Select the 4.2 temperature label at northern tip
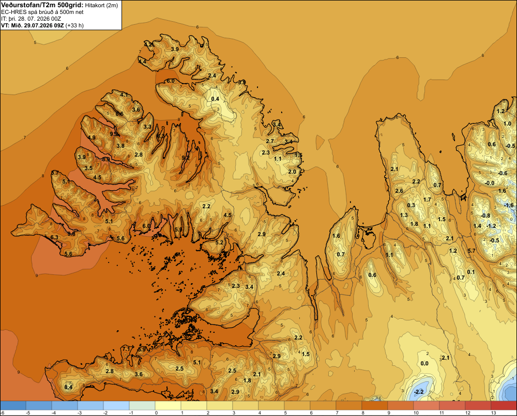 pos(148,44)
